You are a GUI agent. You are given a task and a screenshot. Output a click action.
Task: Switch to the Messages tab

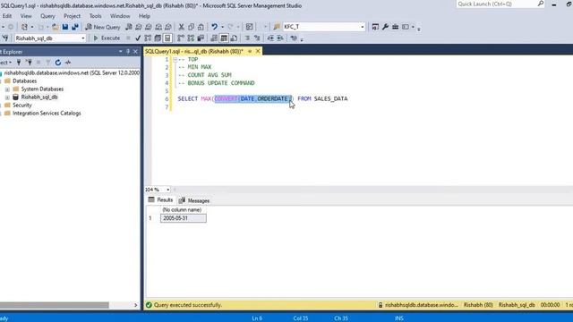pos(194,200)
